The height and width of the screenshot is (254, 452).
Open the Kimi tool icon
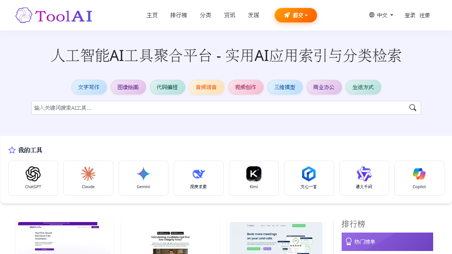(x=254, y=174)
